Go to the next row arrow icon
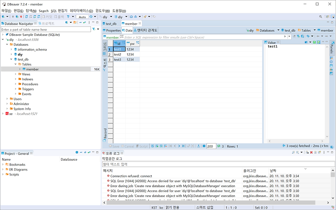 [179, 146]
